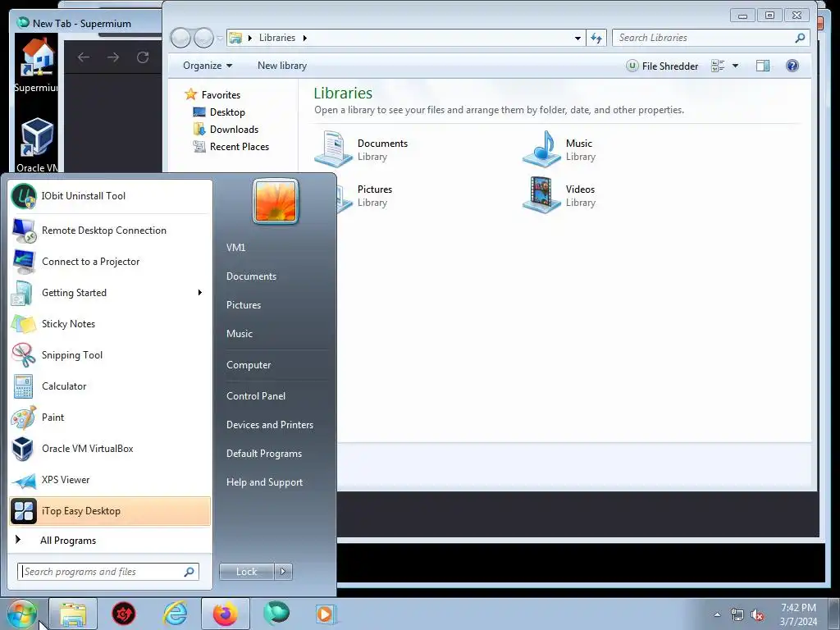Open Windows Explorer from taskbar
This screenshot has height=630, width=840.
coord(73,614)
